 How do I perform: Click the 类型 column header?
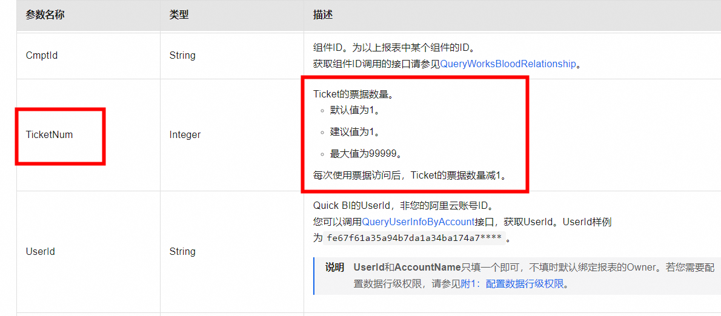click(x=179, y=15)
